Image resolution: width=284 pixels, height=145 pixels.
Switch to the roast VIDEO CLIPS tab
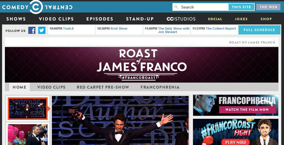(51, 87)
